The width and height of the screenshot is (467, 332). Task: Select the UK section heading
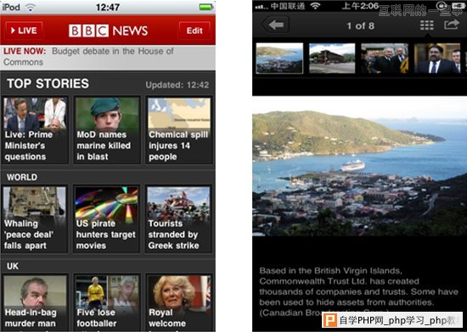[x=13, y=266]
